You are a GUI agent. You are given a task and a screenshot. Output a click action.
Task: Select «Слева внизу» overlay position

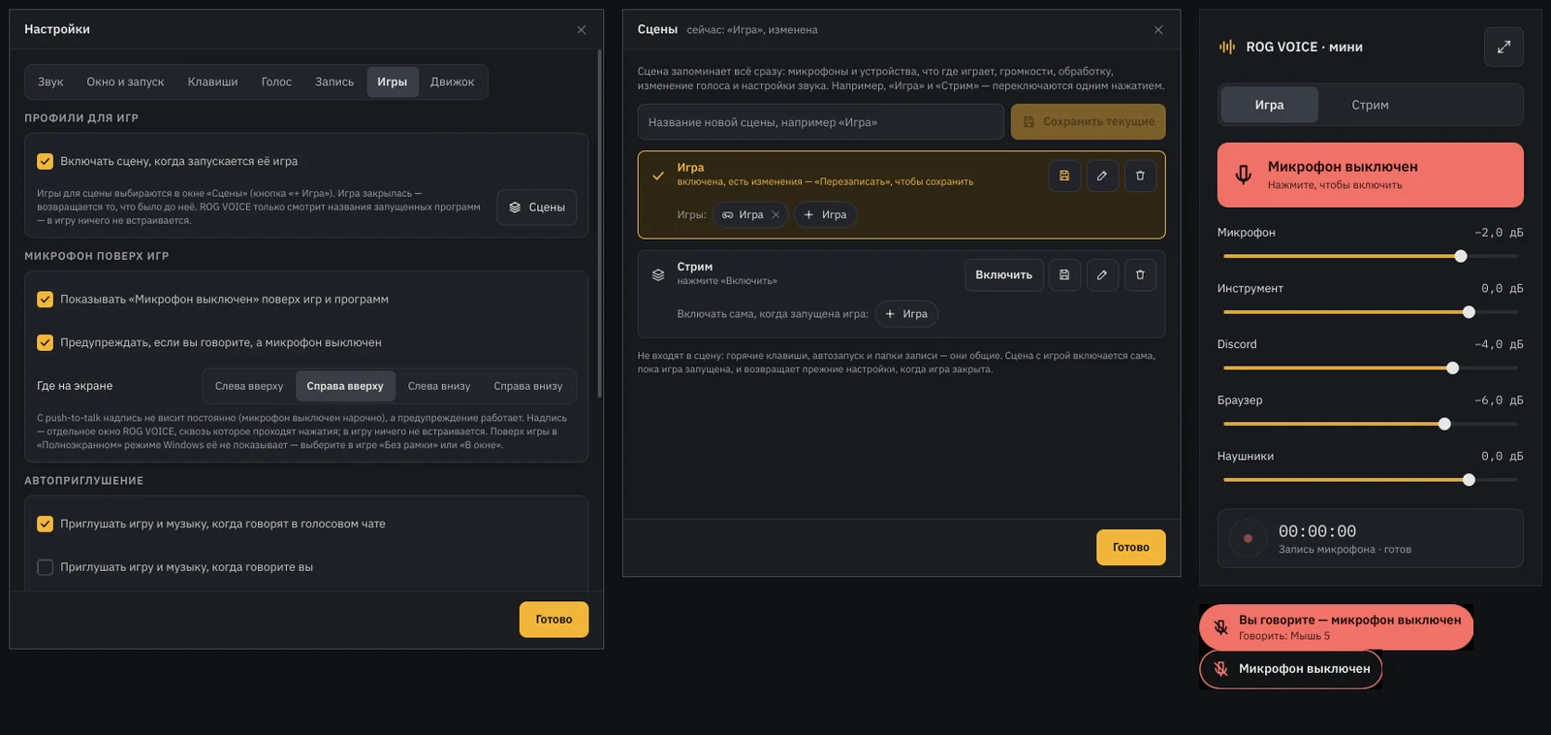click(x=439, y=386)
